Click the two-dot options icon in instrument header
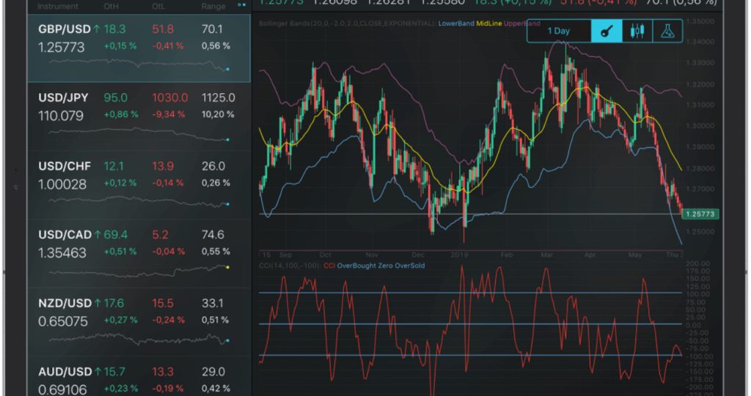This screenshot has width=751, height=396. [x=242, y=5]
